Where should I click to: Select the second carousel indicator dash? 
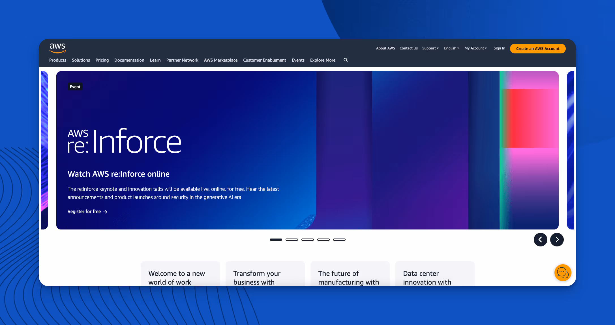292,240
